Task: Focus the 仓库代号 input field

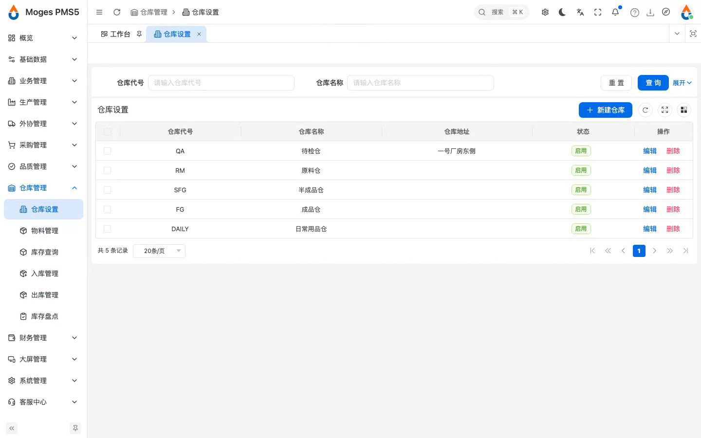Action: 221,83
